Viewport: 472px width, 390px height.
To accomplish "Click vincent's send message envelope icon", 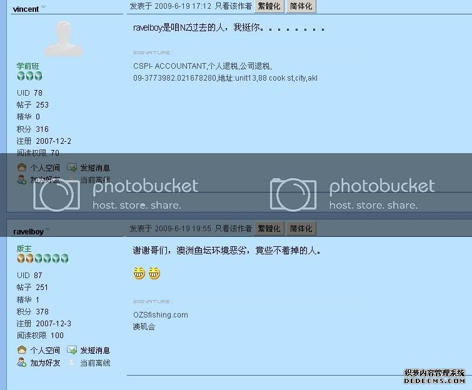I will 72,167.
